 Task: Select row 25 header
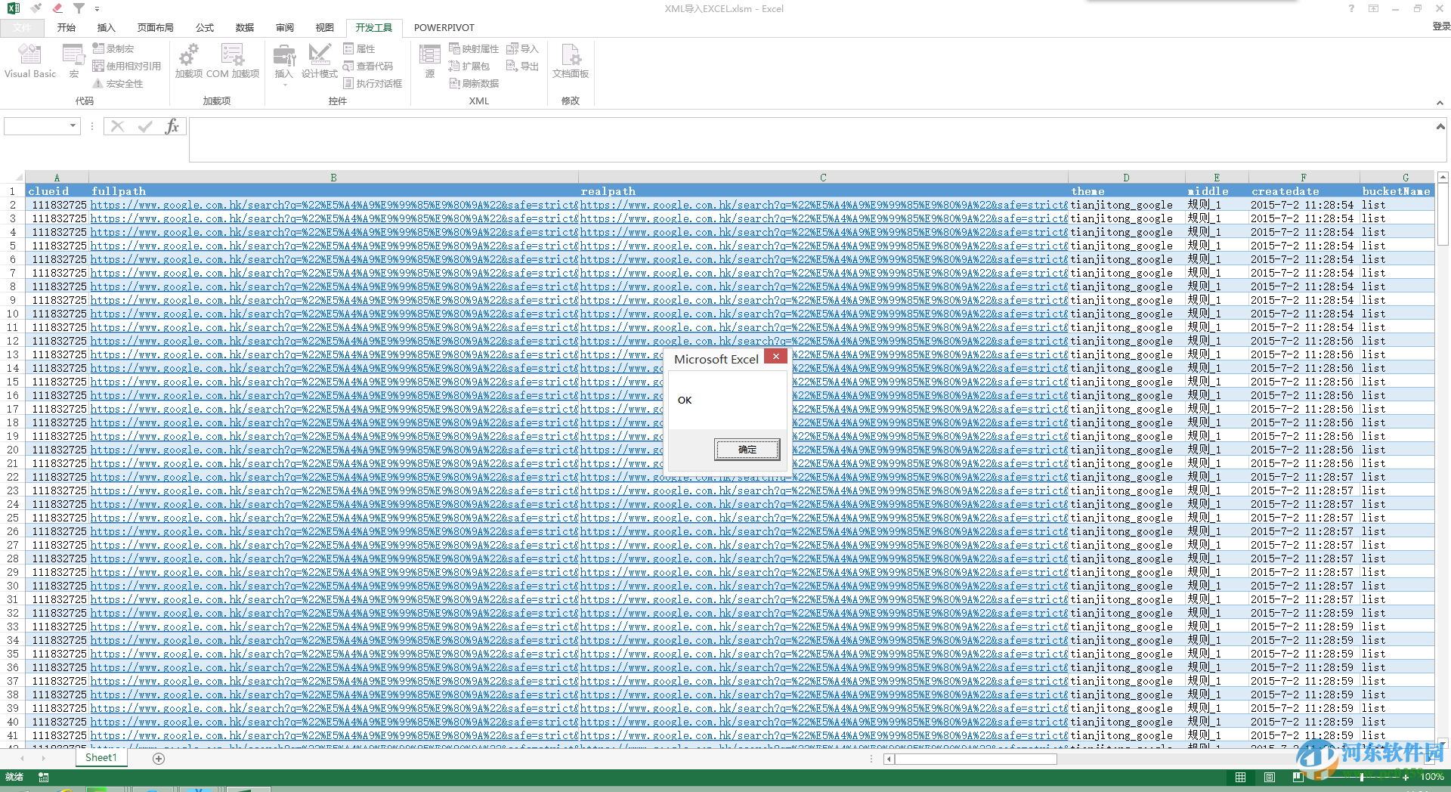[x=13, y=518]
